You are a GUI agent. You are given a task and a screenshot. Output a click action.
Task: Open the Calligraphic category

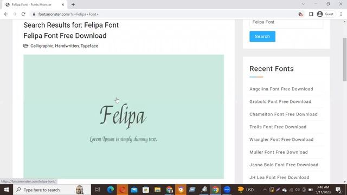point(42,45)
